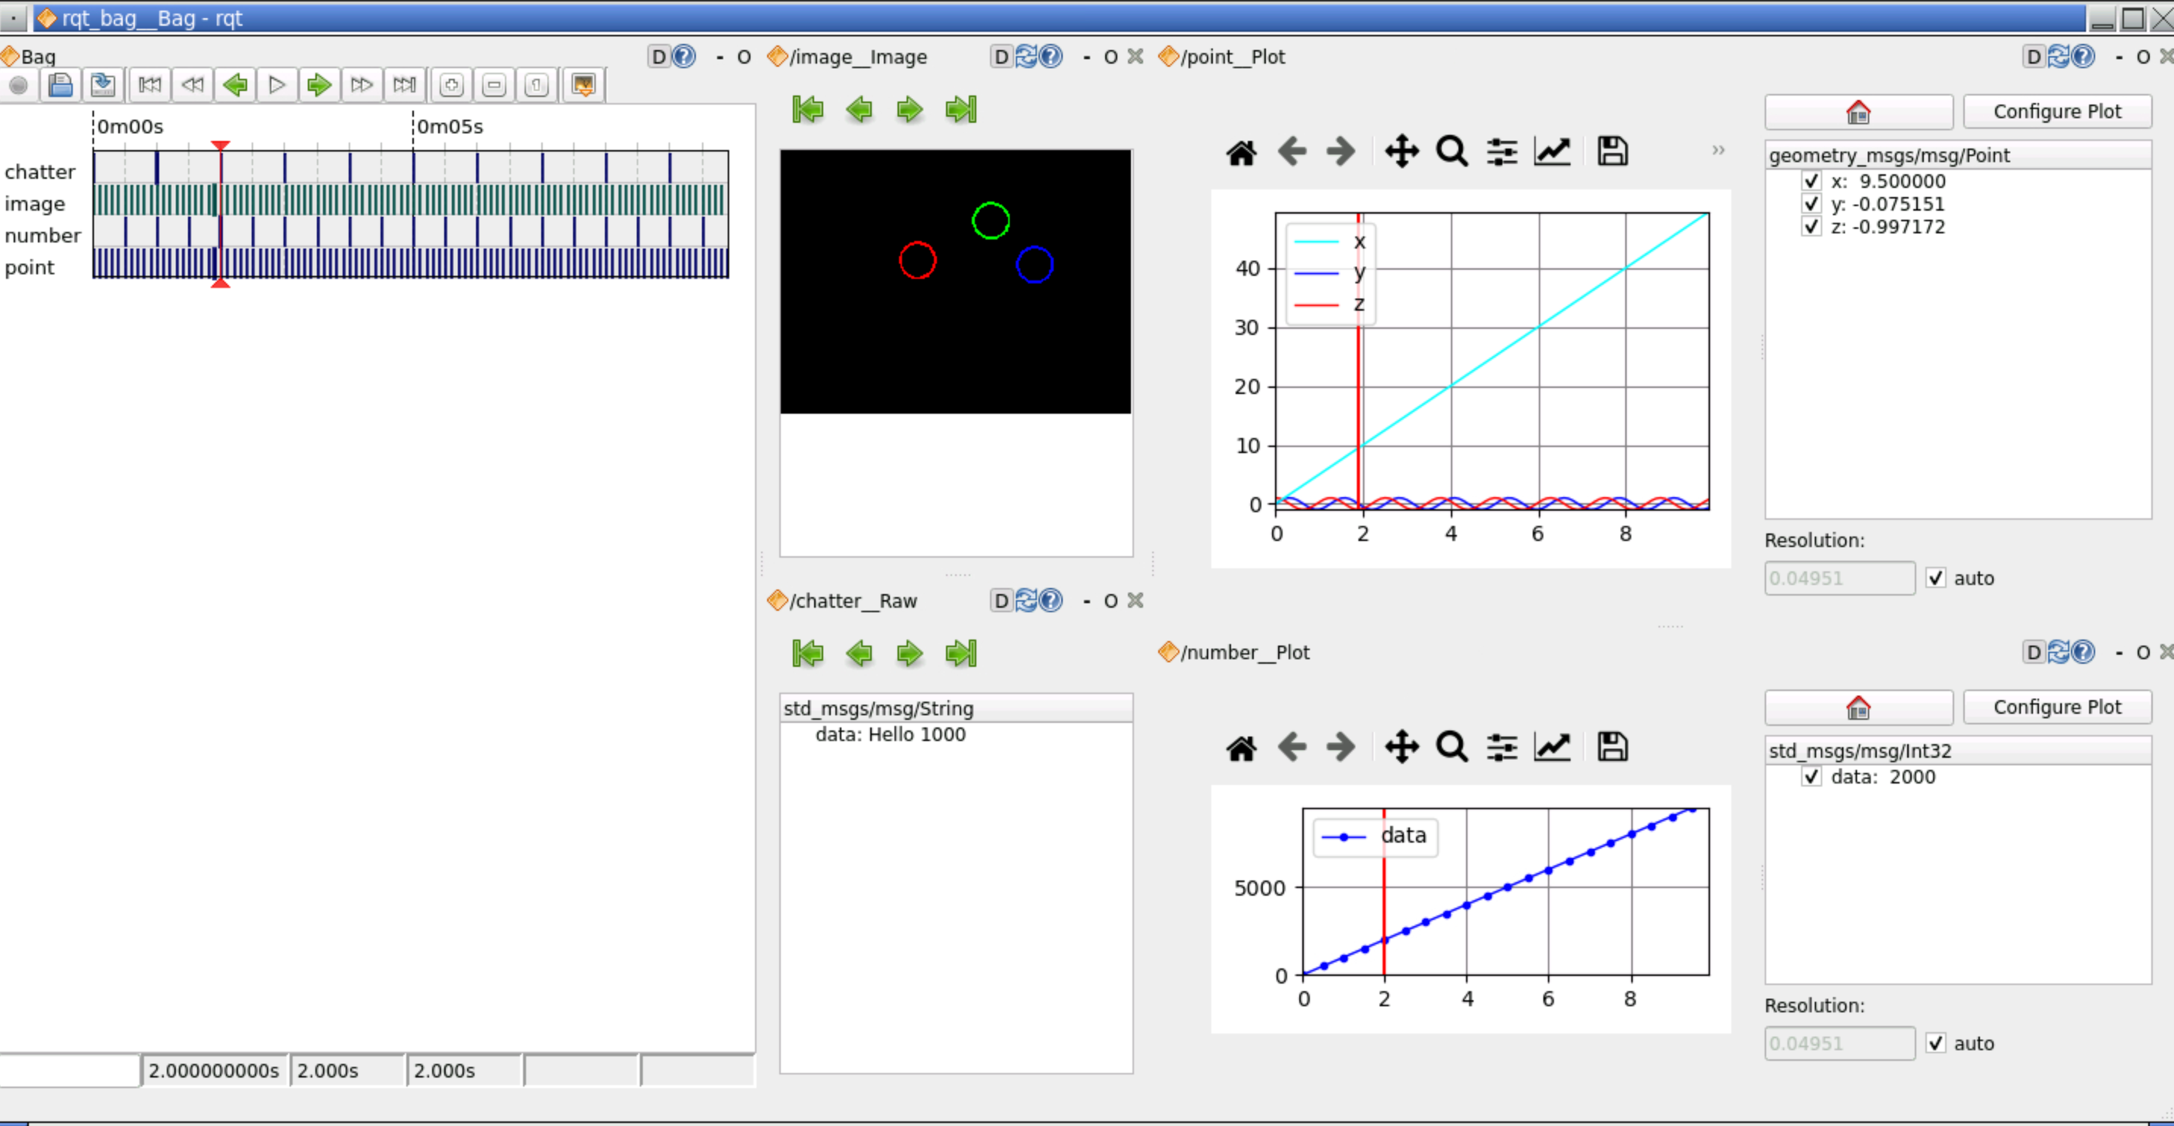Image resolution: width=2174 pixels, height=1126 pixels.
Task: Toggle thumbnails icon in Bag toolbar
Action: pos(583,85)
